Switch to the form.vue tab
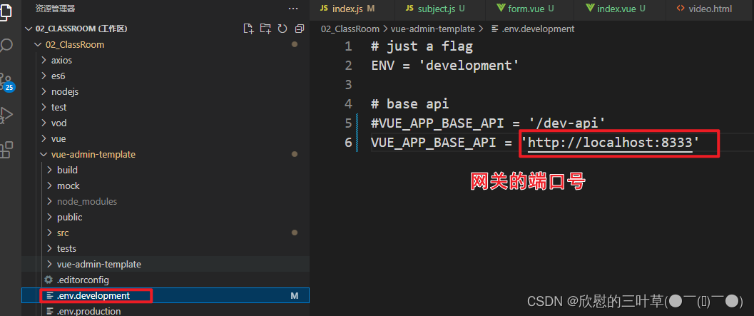The image size is (754, 316). tap(529, 9)
